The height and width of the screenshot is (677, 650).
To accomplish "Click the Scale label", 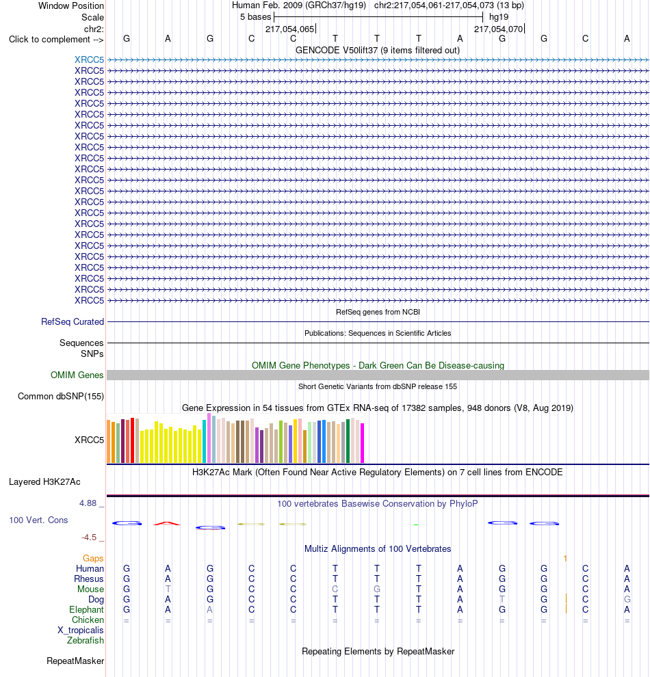I will pos(92,17).
